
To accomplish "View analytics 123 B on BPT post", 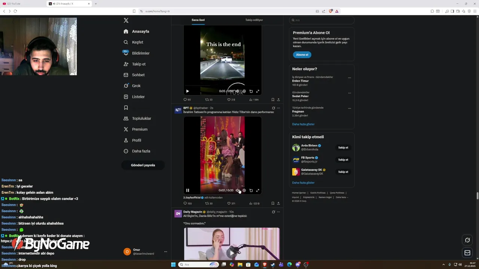I will pyautogui.click(x=254, y=204).
